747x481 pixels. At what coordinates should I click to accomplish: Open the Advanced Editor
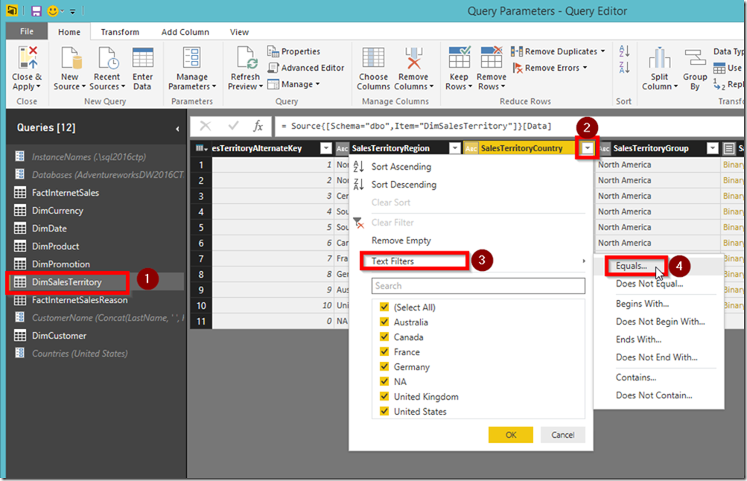pyautogui.click(x=306, y=68)
